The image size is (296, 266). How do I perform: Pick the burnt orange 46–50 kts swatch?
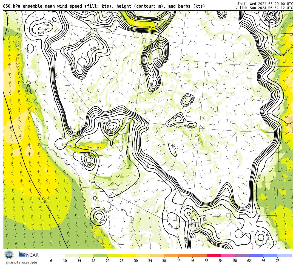tap(200, 255)
